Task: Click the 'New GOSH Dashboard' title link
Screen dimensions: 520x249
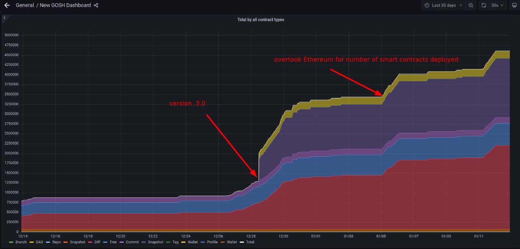Action: (x=65, y=5)
